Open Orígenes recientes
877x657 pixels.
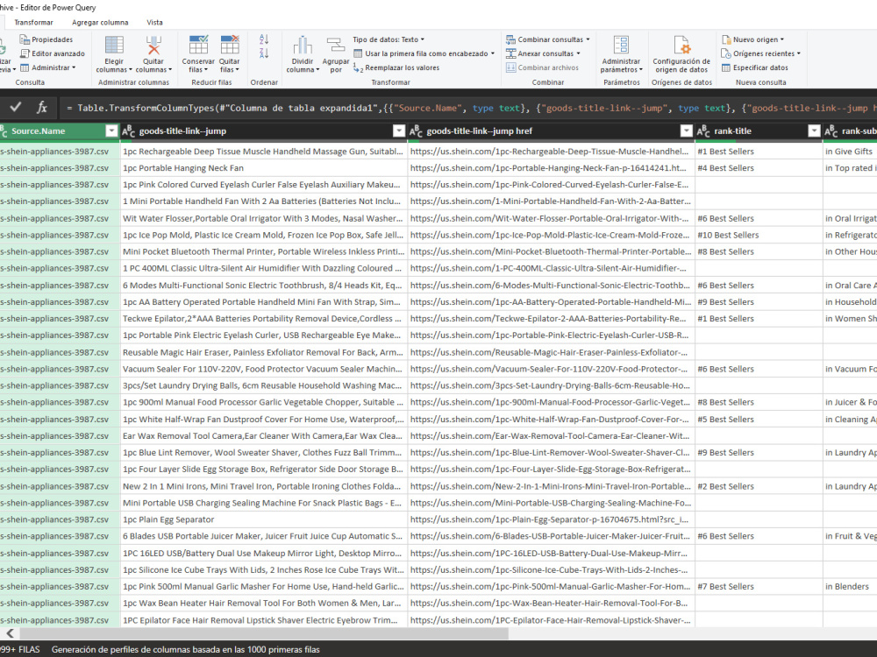coord(760,53)
